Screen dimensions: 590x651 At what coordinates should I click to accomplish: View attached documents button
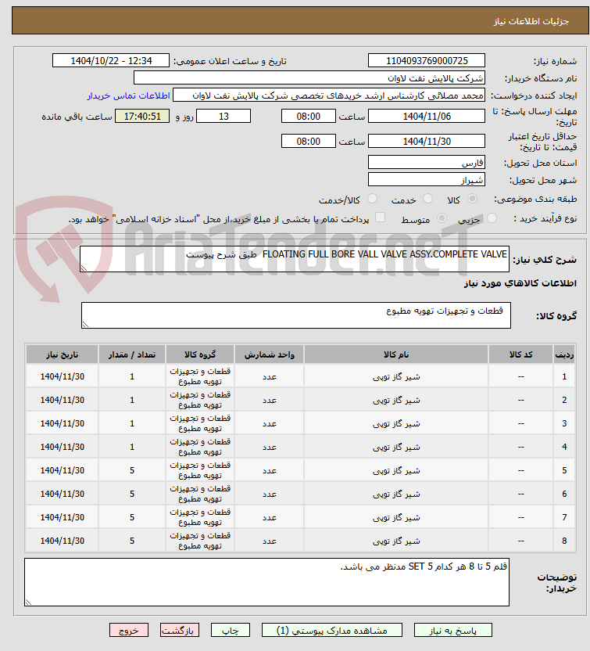pos(331,630)
